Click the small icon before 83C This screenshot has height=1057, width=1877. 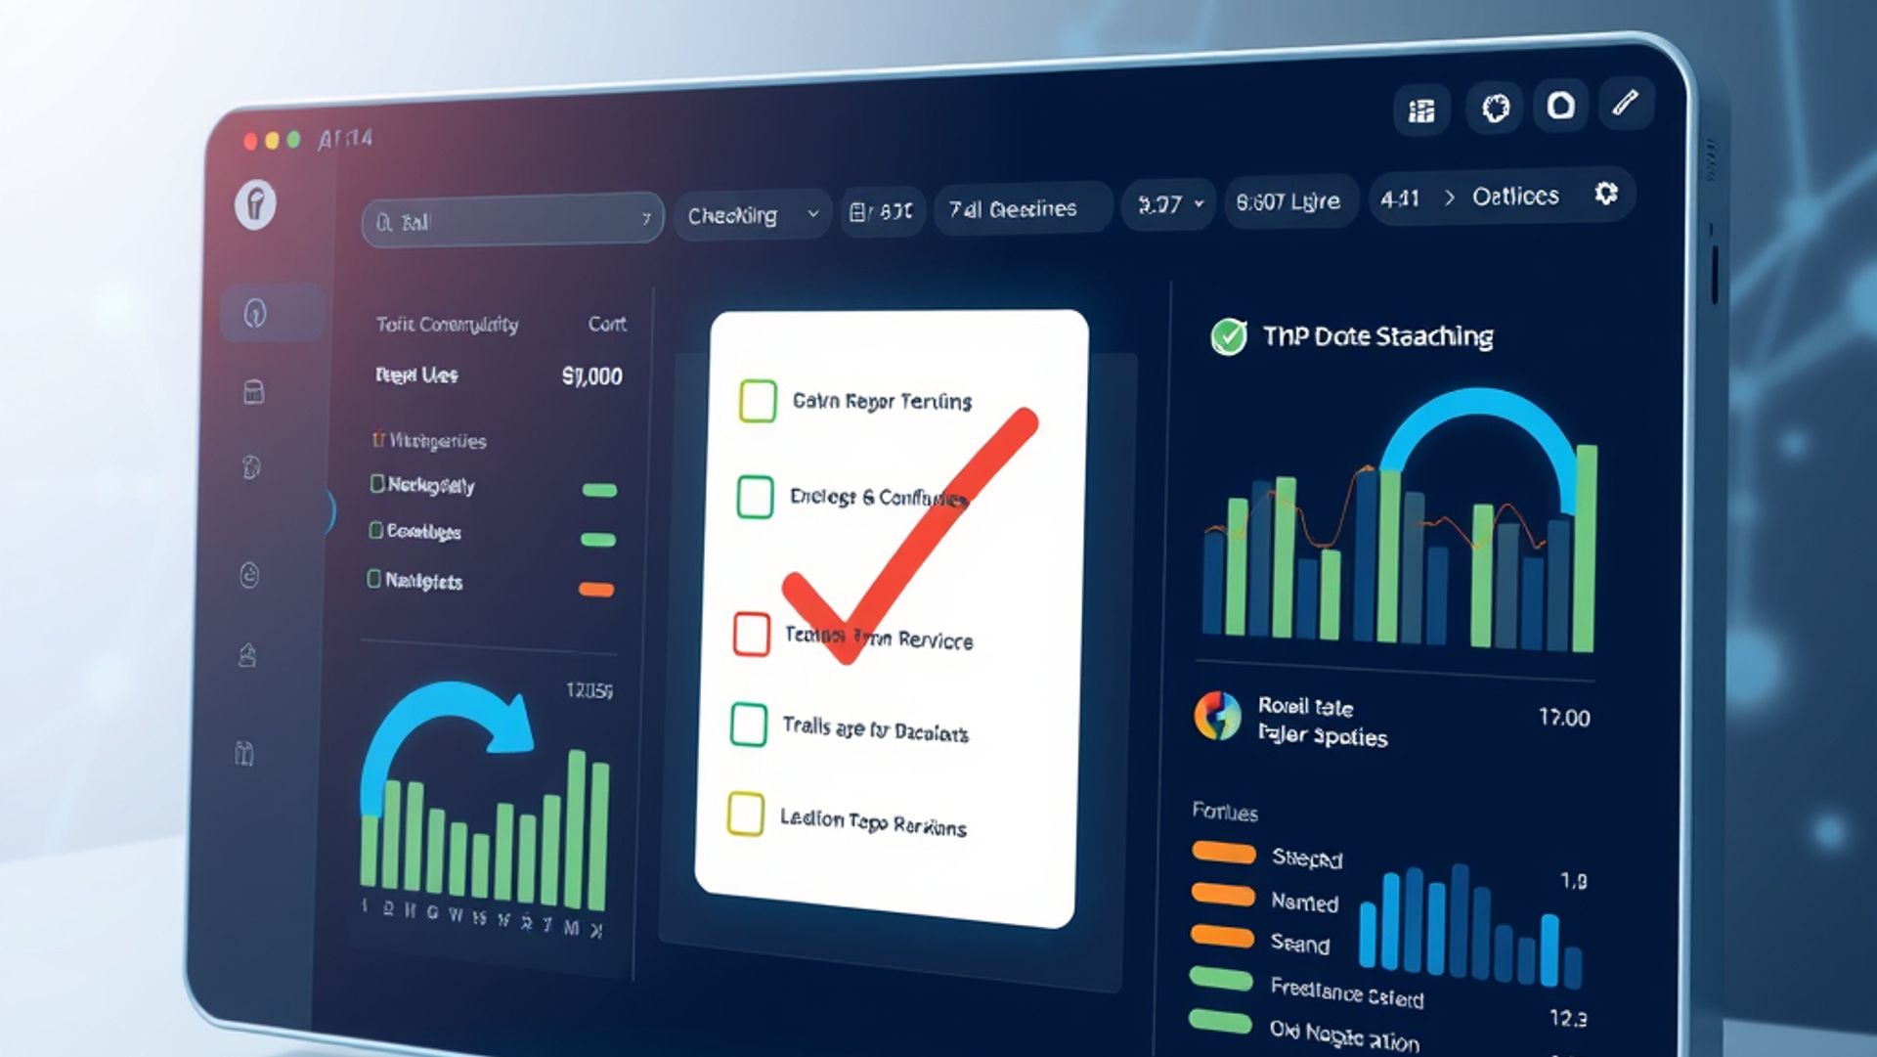point(858,212)
